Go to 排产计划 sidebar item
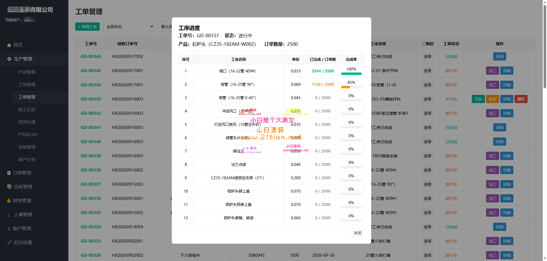 point(27,160)
